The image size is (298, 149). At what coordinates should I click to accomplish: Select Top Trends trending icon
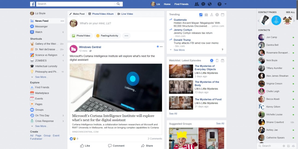[201, 15]
